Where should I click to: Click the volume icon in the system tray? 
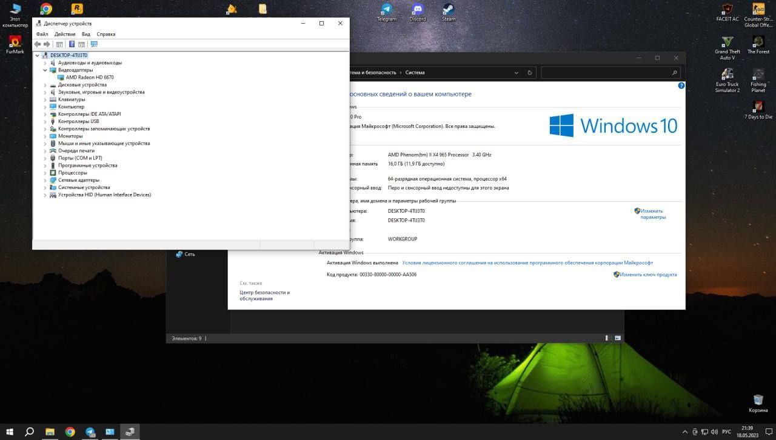pos(714,432)
